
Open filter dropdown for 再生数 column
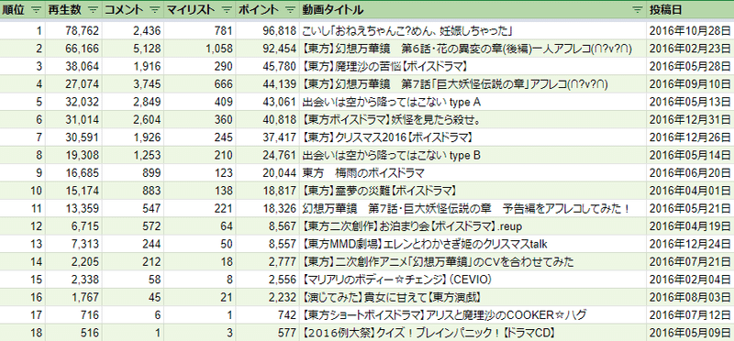pyautogui.click(x=94, y=10)
